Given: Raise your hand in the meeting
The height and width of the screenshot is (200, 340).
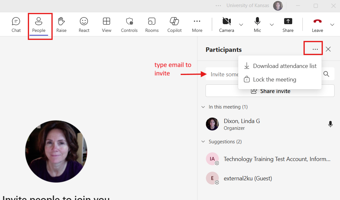Looking at the screenshot, I should [x=61, y=25].
